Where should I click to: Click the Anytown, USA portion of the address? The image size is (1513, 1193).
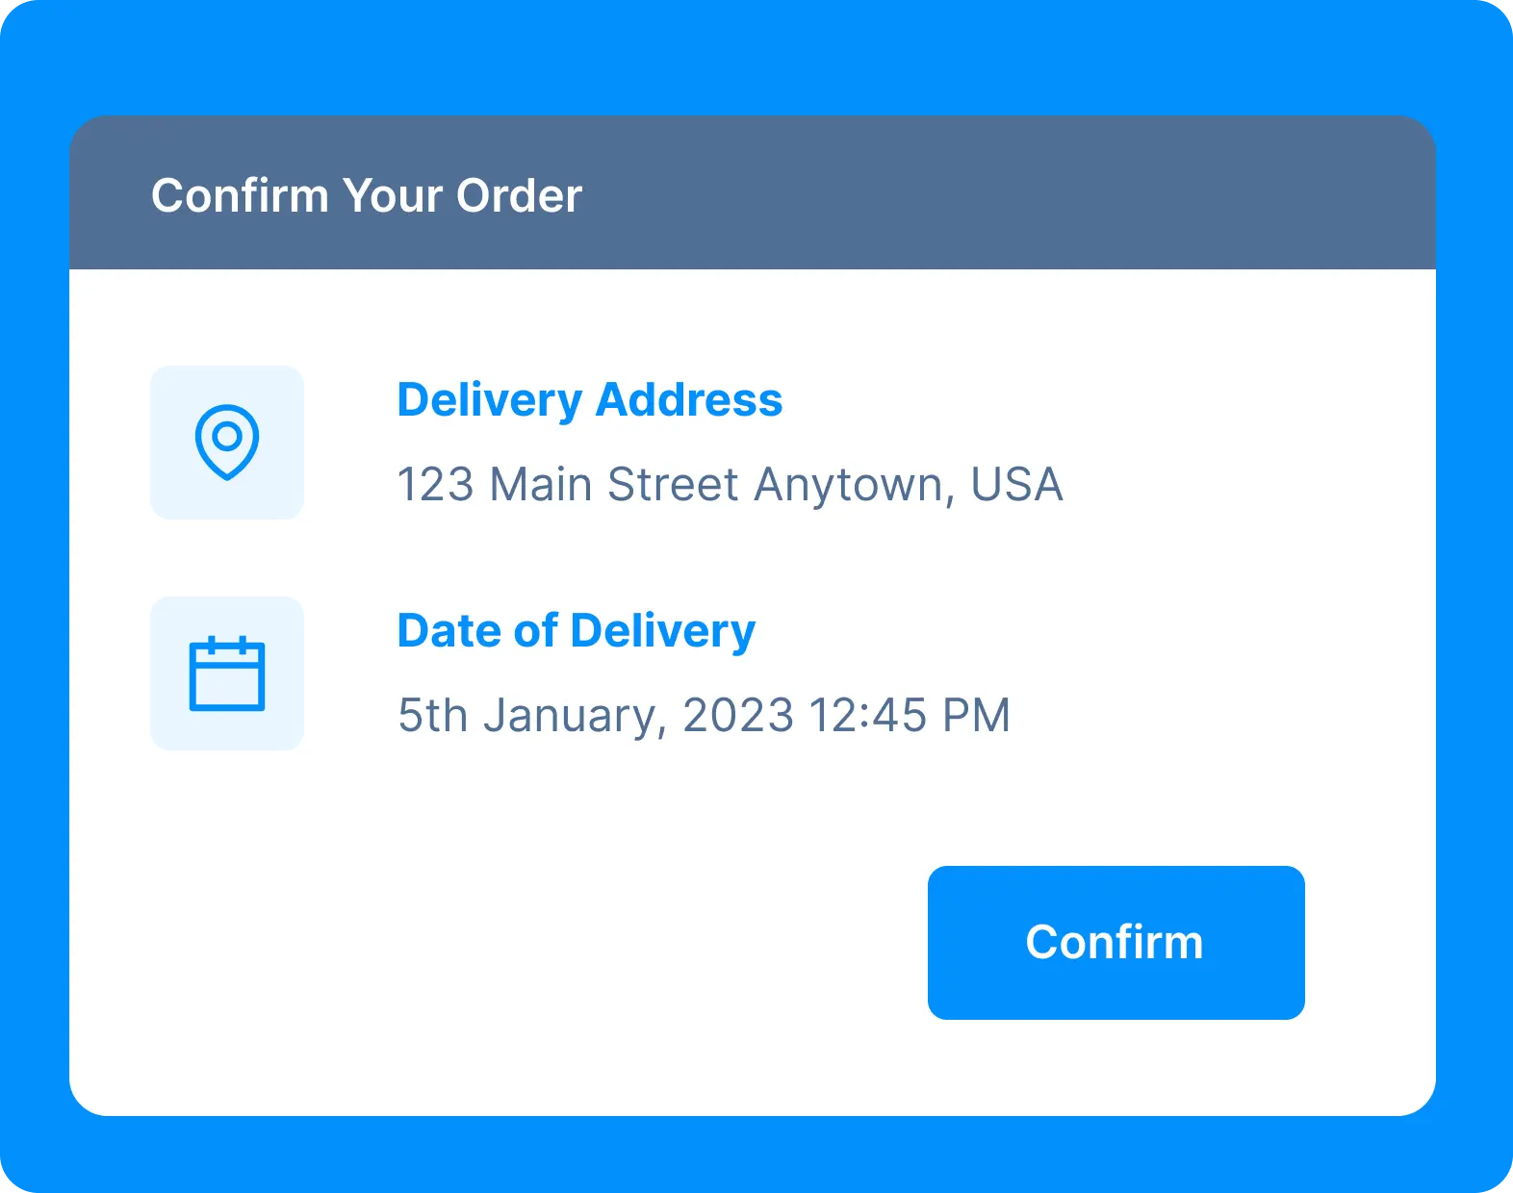click(919, 485)
